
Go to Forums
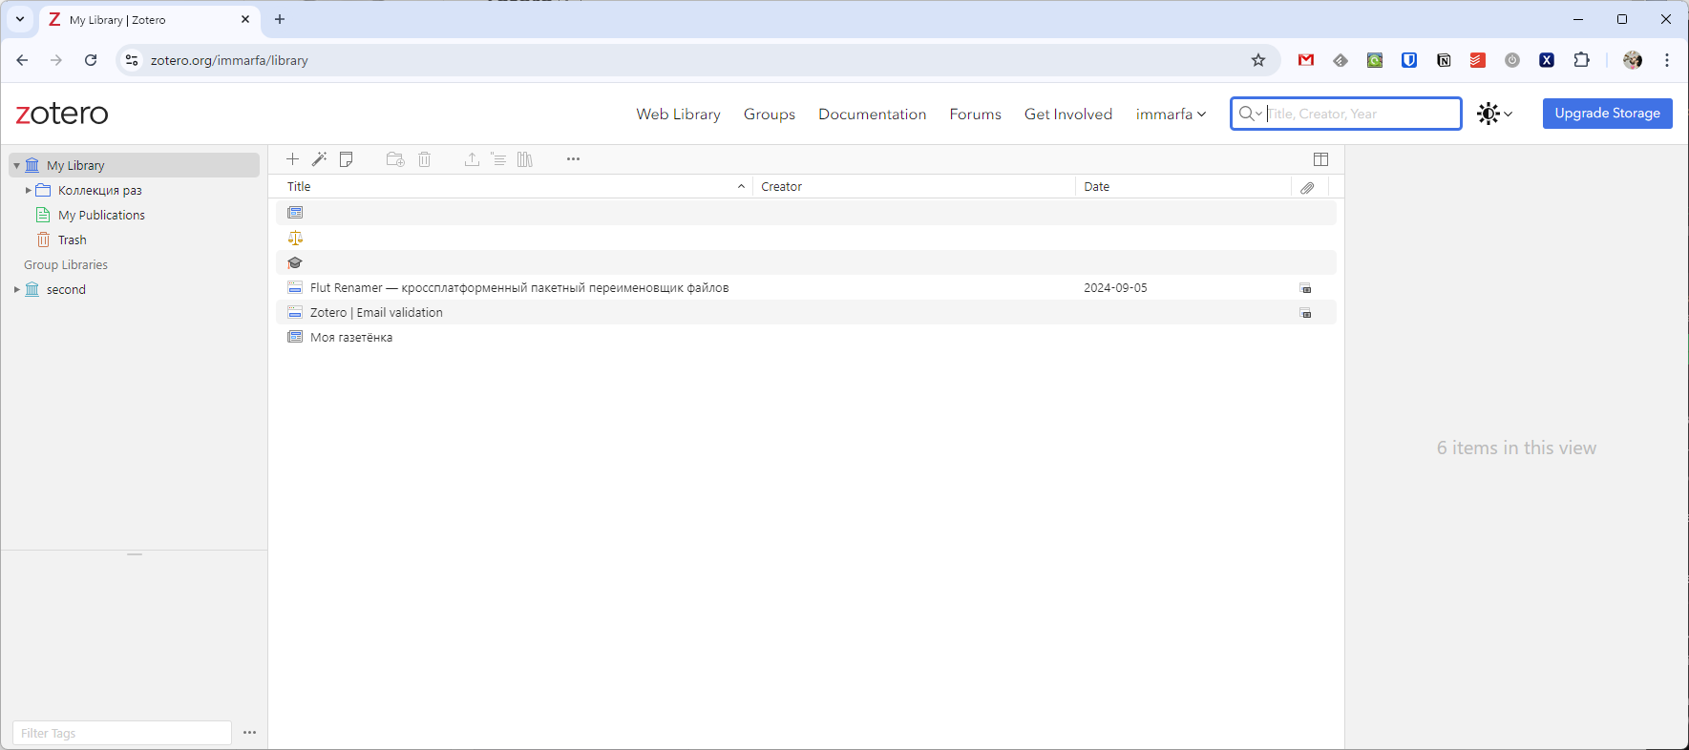pos(975,114)
